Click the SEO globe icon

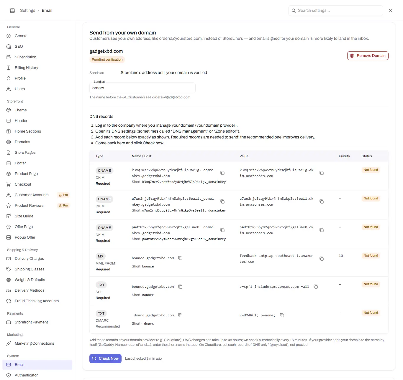(x=9, y=47)
